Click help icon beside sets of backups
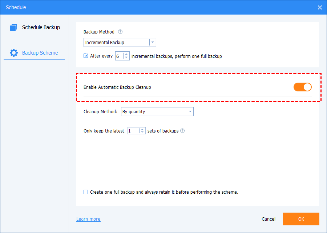Image resolution: width=327 pixels, height=233 pixels. [182, 131]
